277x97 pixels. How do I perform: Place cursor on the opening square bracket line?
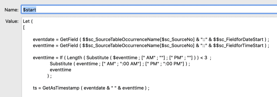(x=24, y=28)
